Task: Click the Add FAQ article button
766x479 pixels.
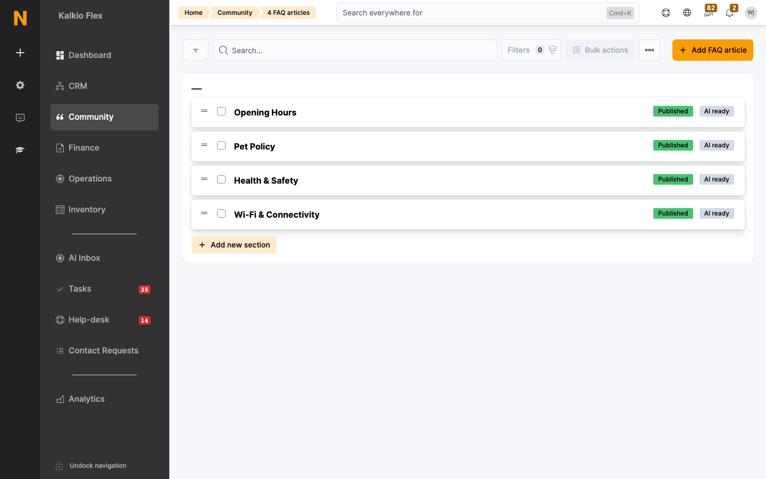Action: tap(713, 50)
